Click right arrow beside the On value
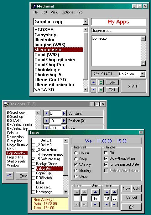151x215 pixels. [64, 113]
